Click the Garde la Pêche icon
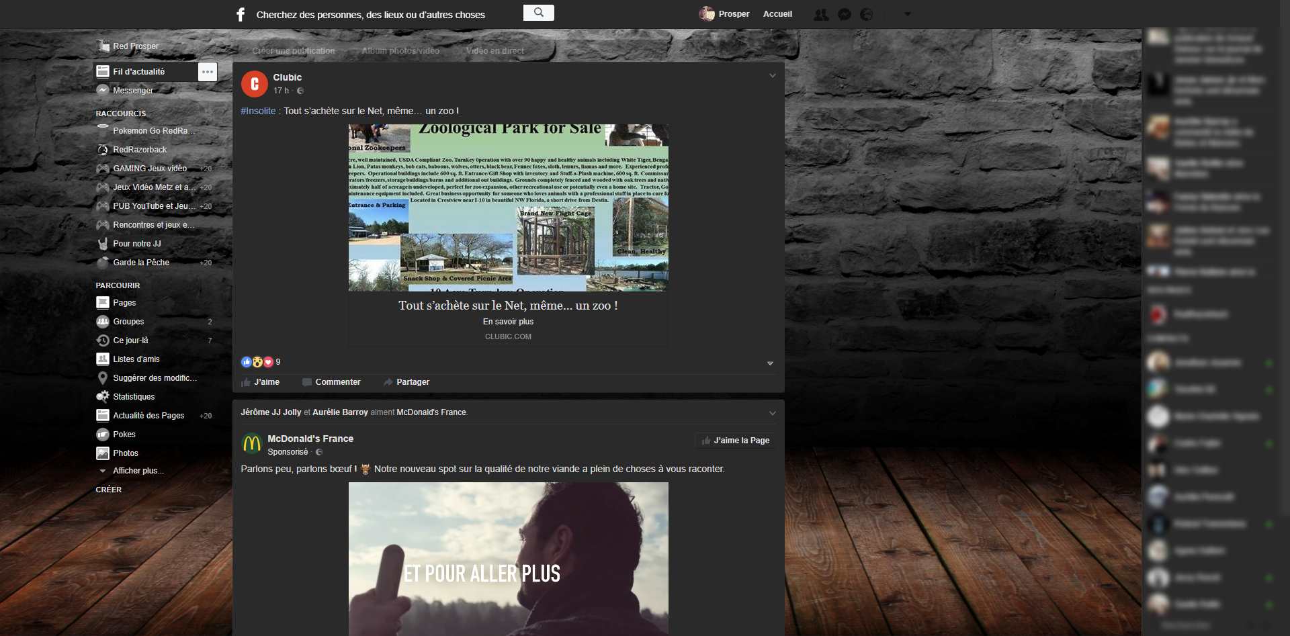 [x=103, y=263]
